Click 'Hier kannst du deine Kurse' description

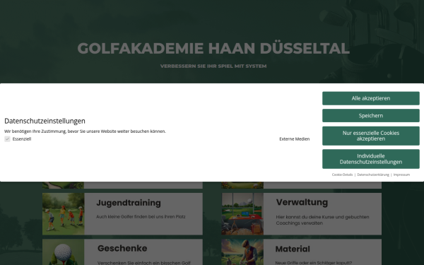point(322,220)
